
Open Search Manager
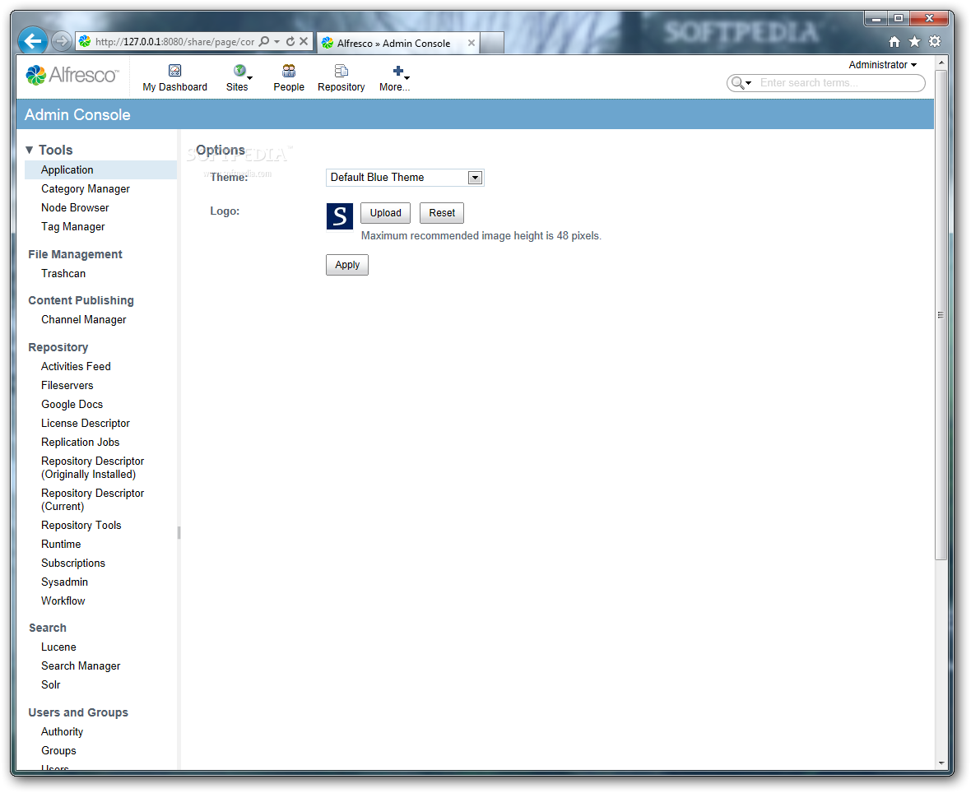click(x=81, y=666)
